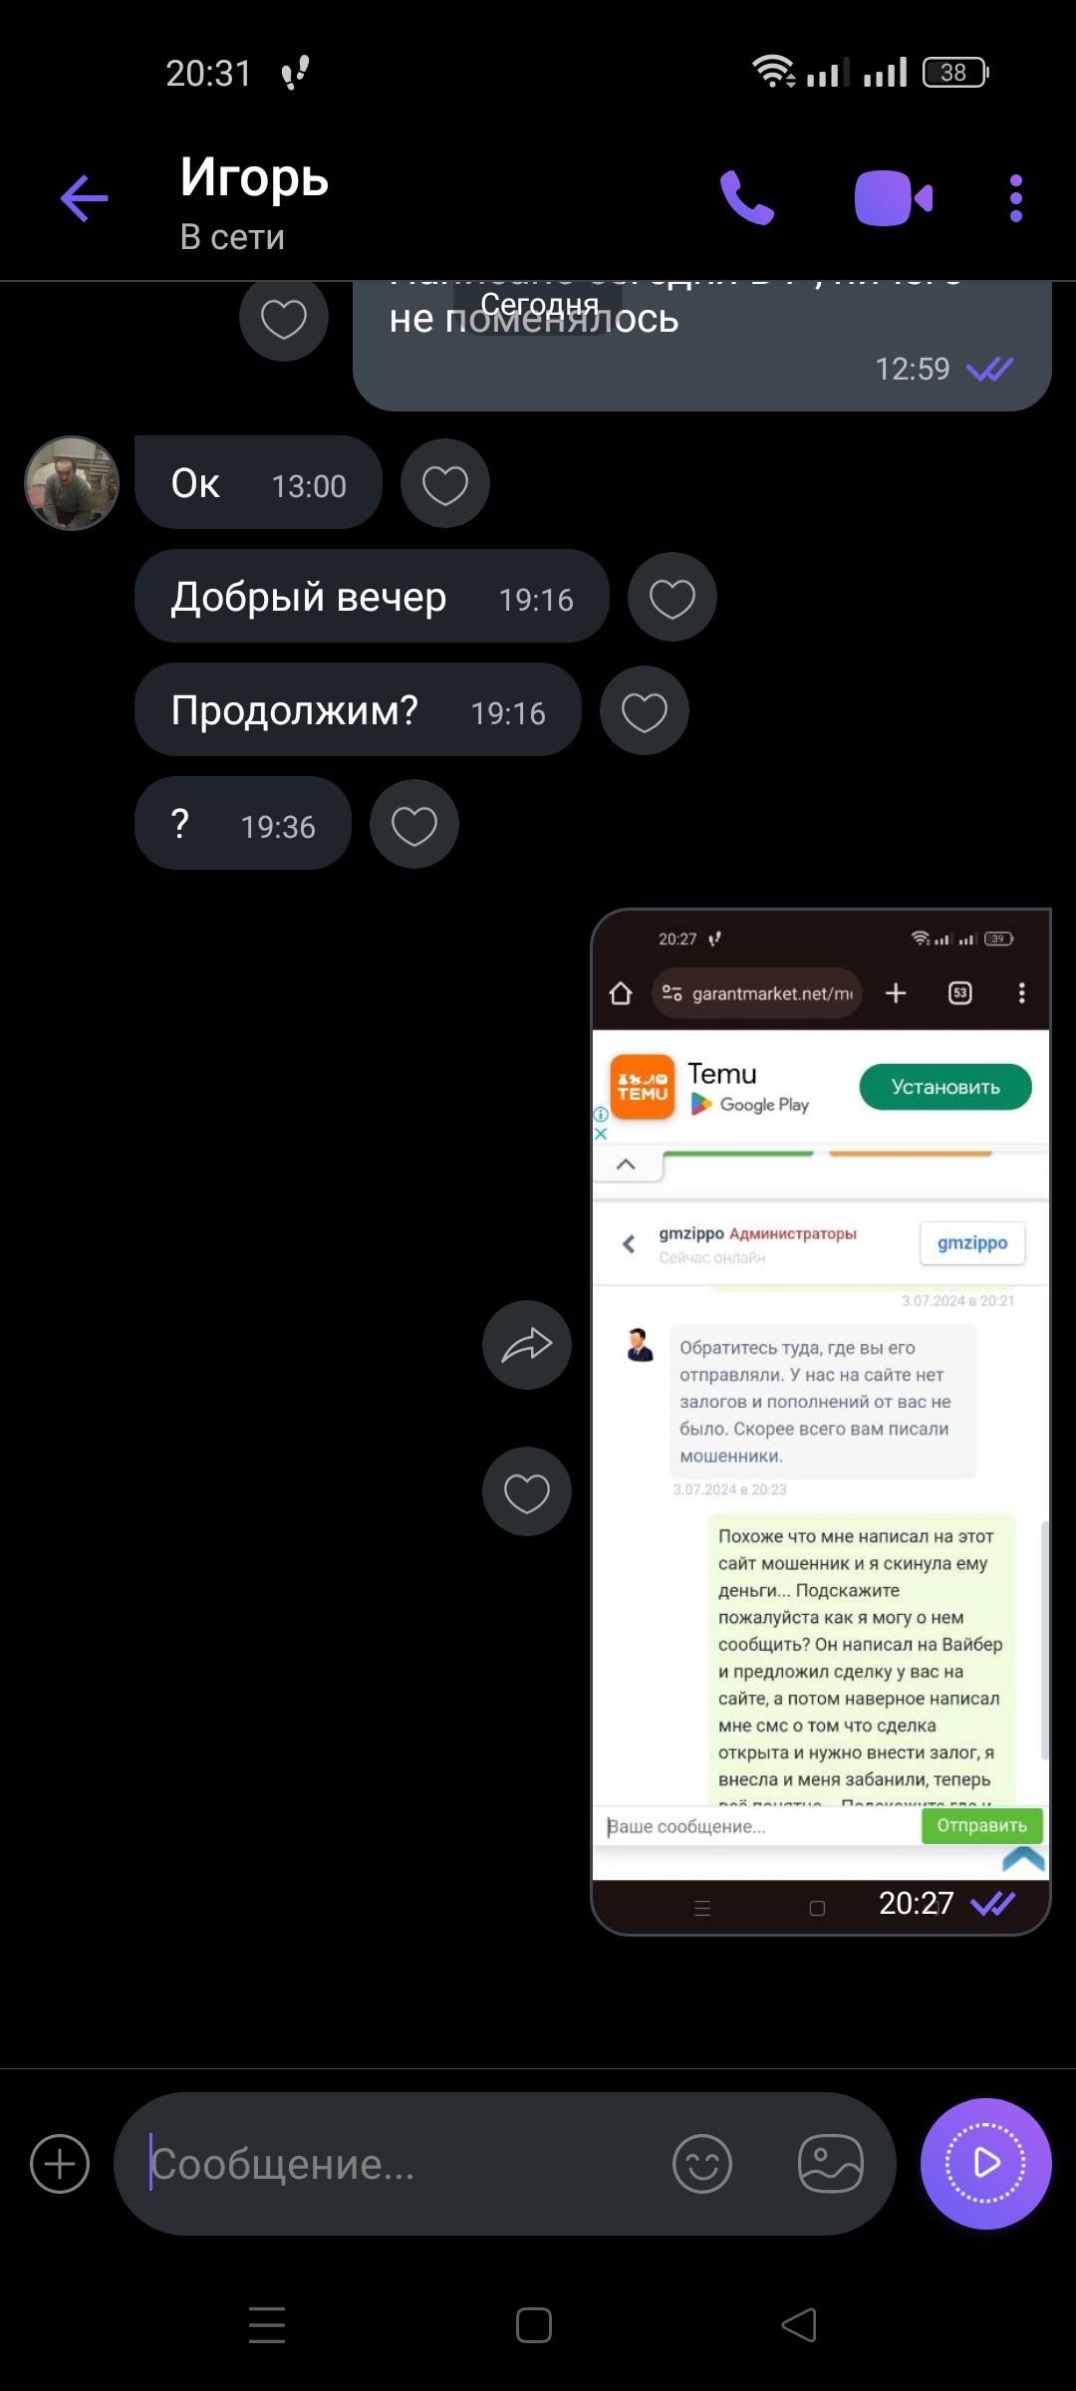Screen dimensions: 1076x2391
Task: Start a video call with Игорь
Action: [x=894, y=198]
